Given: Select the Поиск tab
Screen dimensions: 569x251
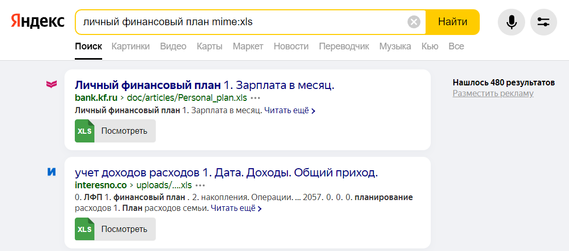Looking at the screenshot, I should (x=89, y=46).
